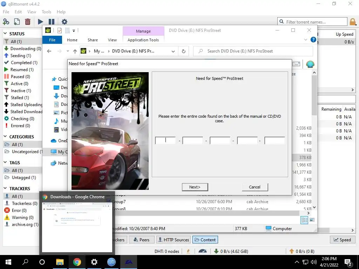This screenshot has width=359, height=269.
Task: Click the pause torrents icon
Action: point(52,22)
